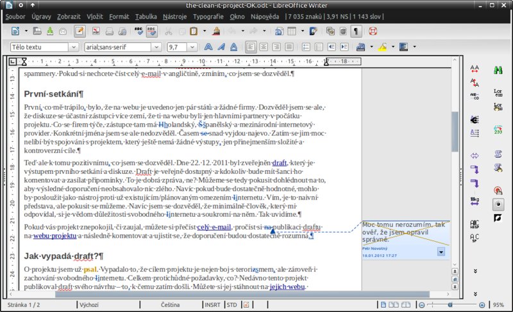This screenshot has width=513, height=312.
Task: Open the Redo history dropdown
Action: click(264, 31)
